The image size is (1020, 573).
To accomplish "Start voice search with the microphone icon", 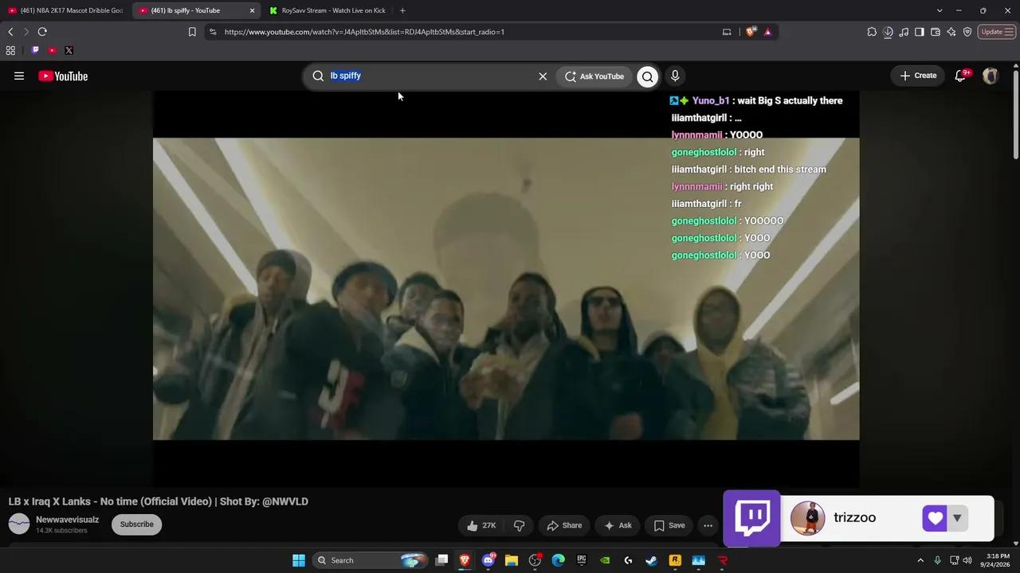I will coord(675,76).
